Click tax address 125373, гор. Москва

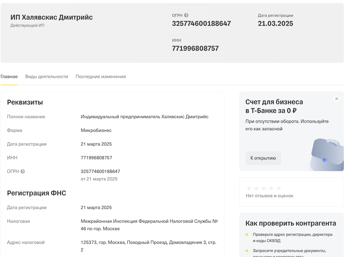(148, 246)
